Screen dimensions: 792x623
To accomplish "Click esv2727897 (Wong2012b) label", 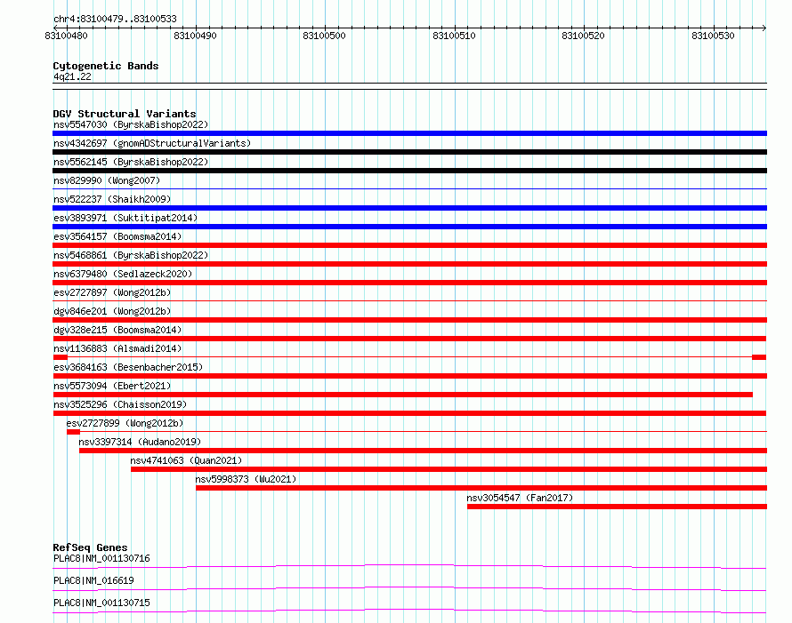I will pyautogui.click(x=112, y=292).
